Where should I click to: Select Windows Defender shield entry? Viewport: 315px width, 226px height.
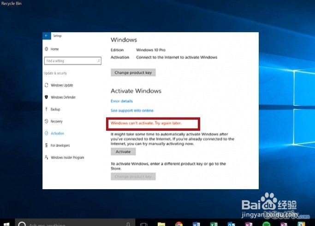pos(60,97)
